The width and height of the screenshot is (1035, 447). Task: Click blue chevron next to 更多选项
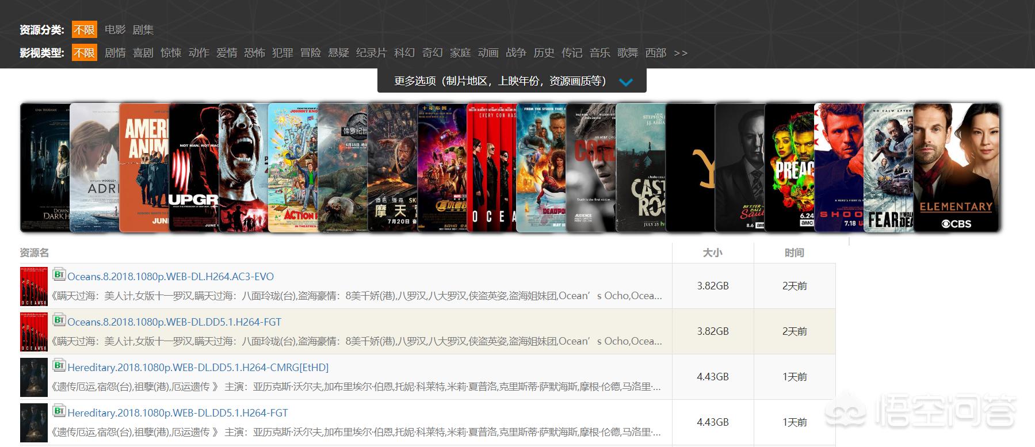626,82
